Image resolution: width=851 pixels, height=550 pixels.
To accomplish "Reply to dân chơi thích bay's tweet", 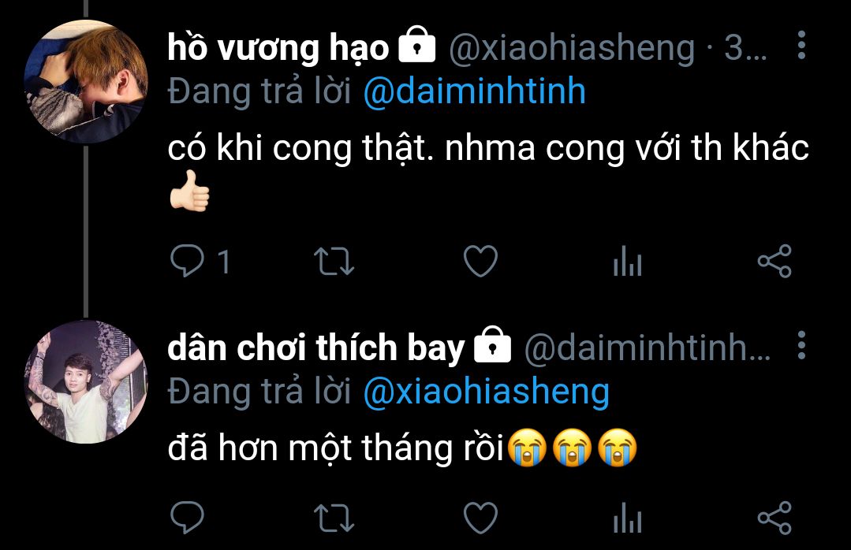I will (187, 518).
